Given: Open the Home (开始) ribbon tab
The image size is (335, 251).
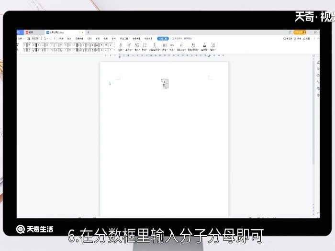Looking at the screenshot, I should 61,39.
